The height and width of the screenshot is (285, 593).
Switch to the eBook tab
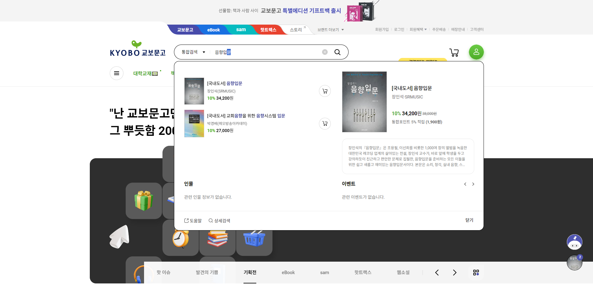213,30
